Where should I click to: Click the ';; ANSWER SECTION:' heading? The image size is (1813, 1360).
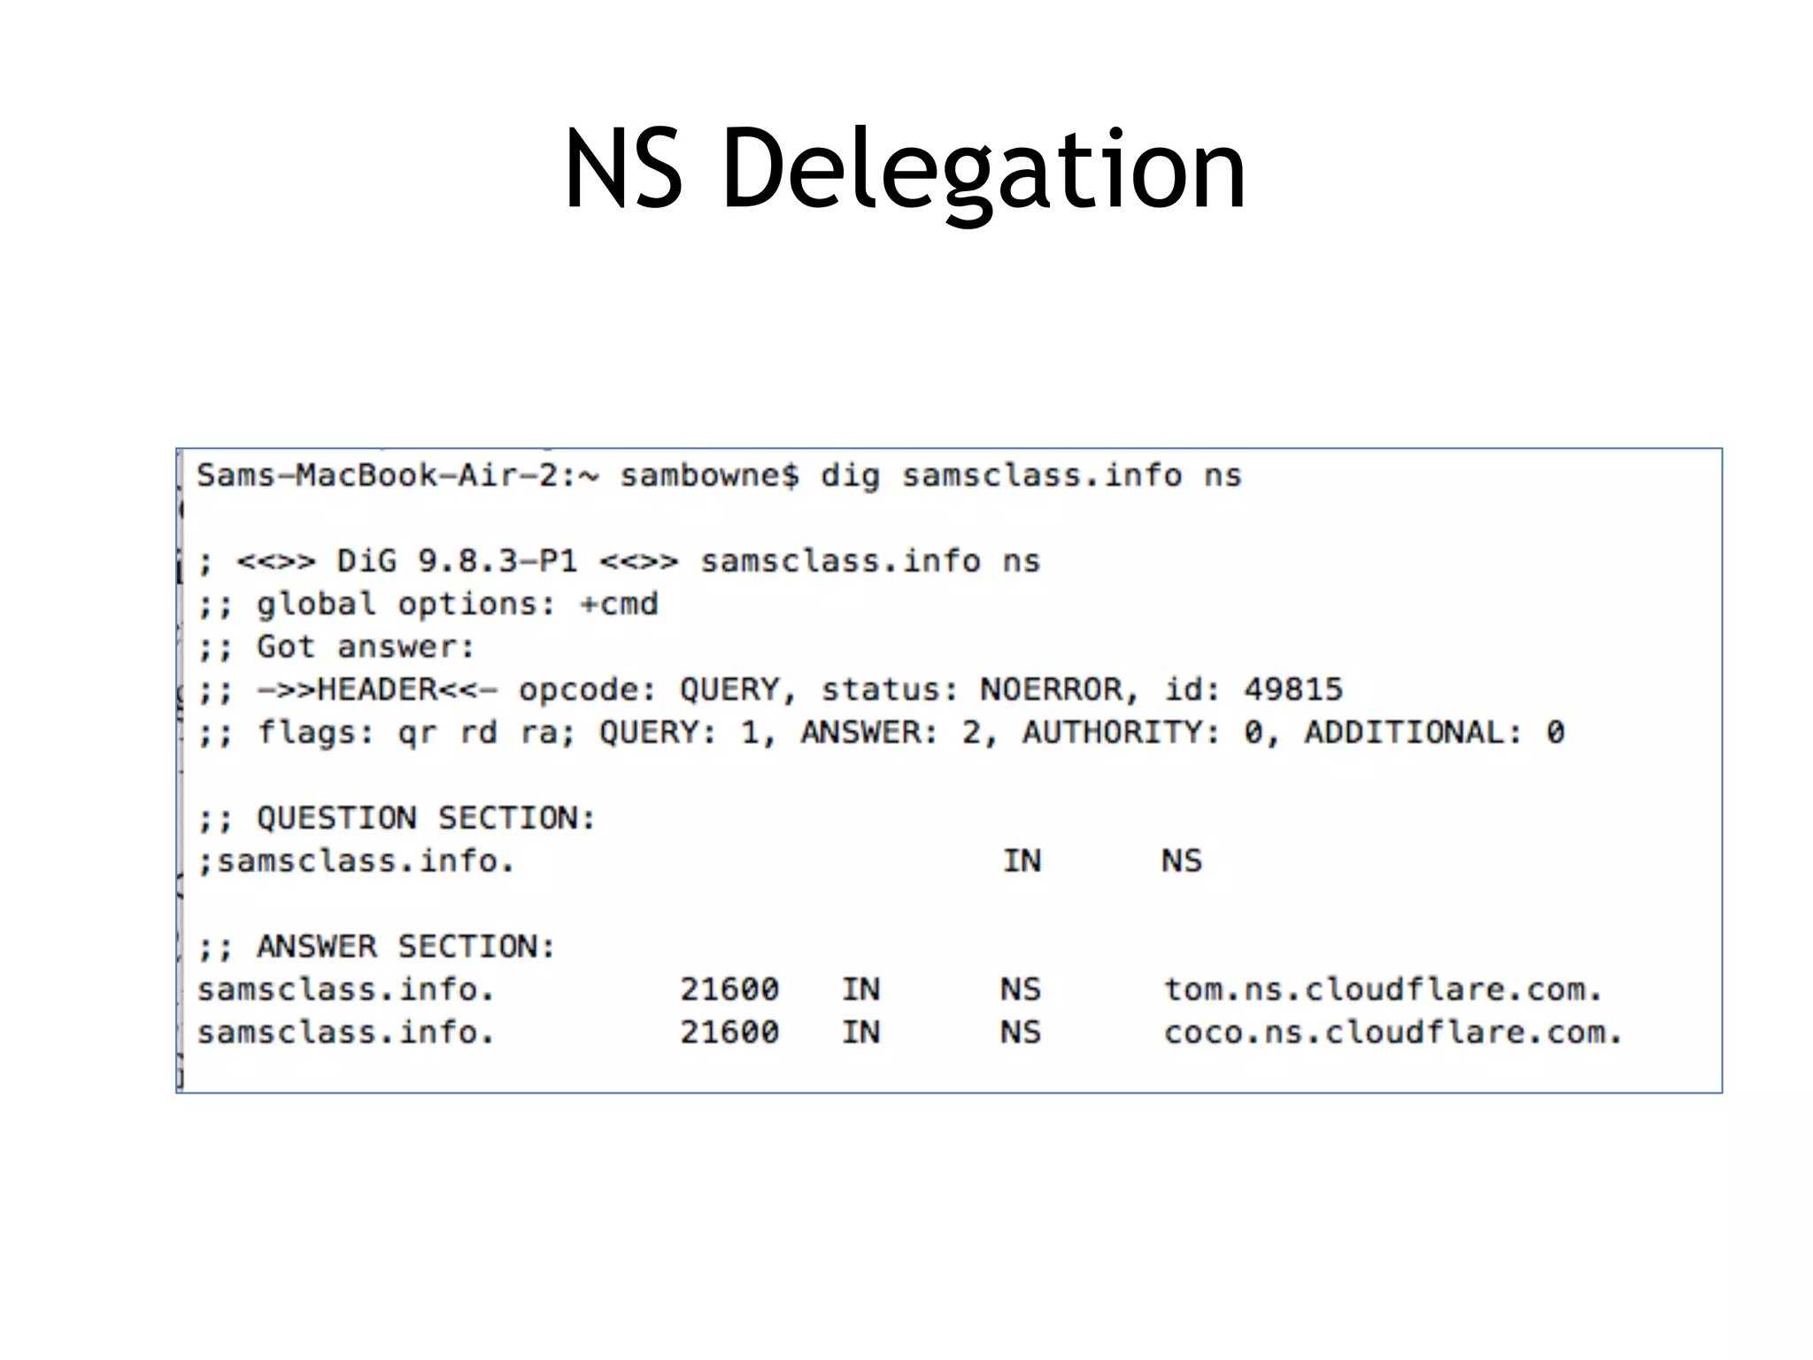[x=376, y=947]
